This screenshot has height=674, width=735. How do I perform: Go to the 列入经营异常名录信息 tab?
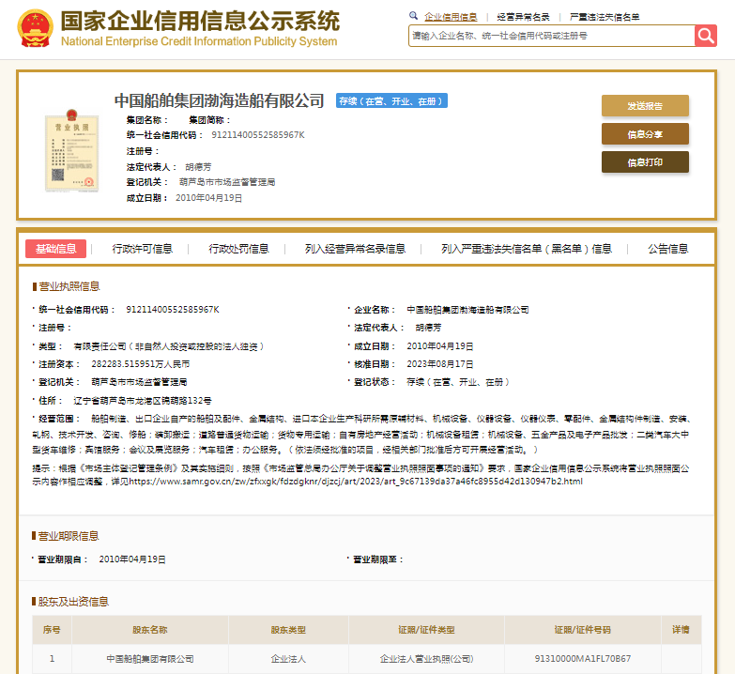355,249
